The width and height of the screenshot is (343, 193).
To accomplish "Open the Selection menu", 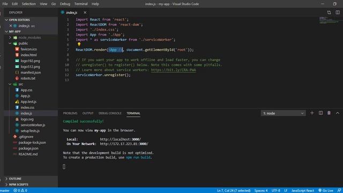I will pyautogui.click(x=28, y=4).
